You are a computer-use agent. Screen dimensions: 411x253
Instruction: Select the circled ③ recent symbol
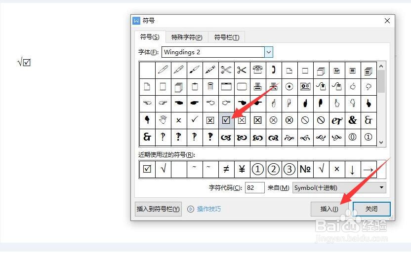pyautogui.click(x=289, y=169)
